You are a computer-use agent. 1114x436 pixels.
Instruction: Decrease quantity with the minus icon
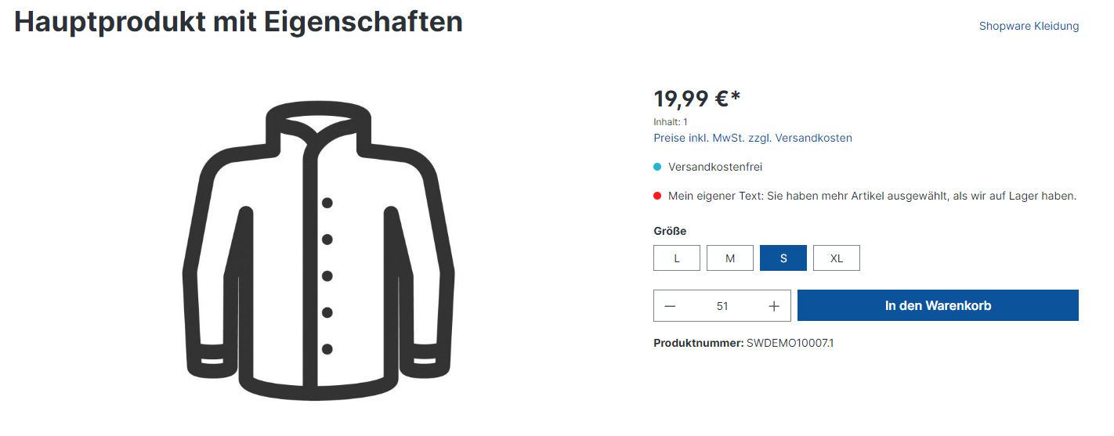pos(670,306)
